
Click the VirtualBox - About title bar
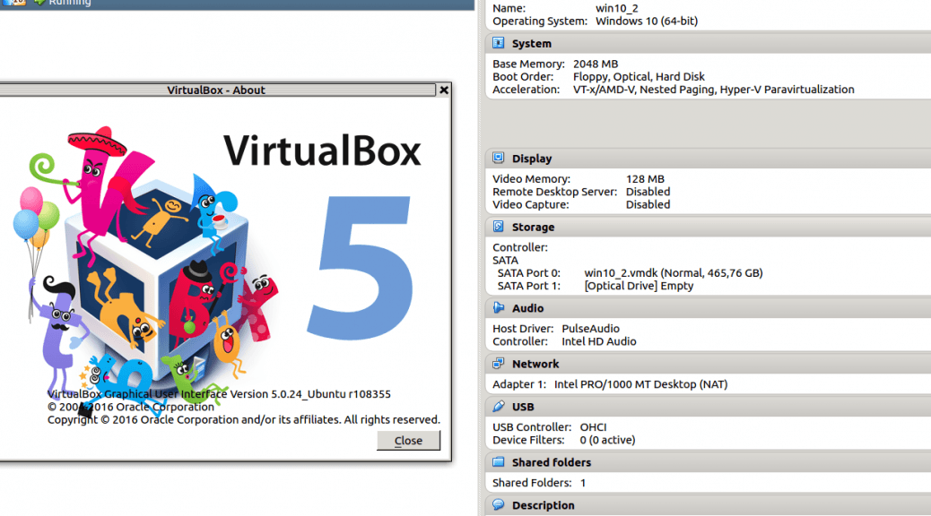(x=217, y=90)
